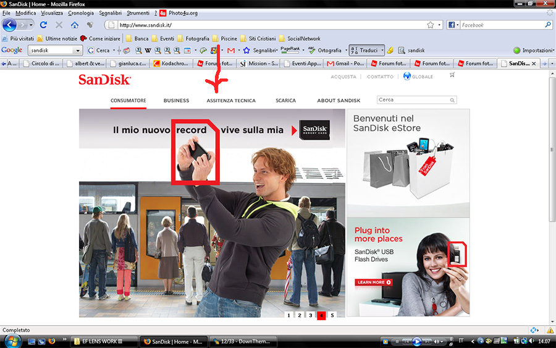556x348 pixels.
Task: Click the Facebook search engine icon
Action: coord(452,25)
